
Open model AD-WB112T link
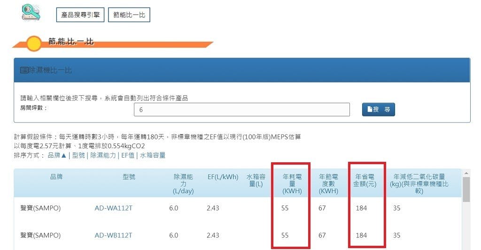pos(114,235)
